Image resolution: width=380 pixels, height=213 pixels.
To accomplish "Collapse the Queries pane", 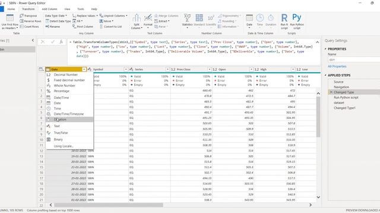I will pyautogui.click(x=33, y=40).
